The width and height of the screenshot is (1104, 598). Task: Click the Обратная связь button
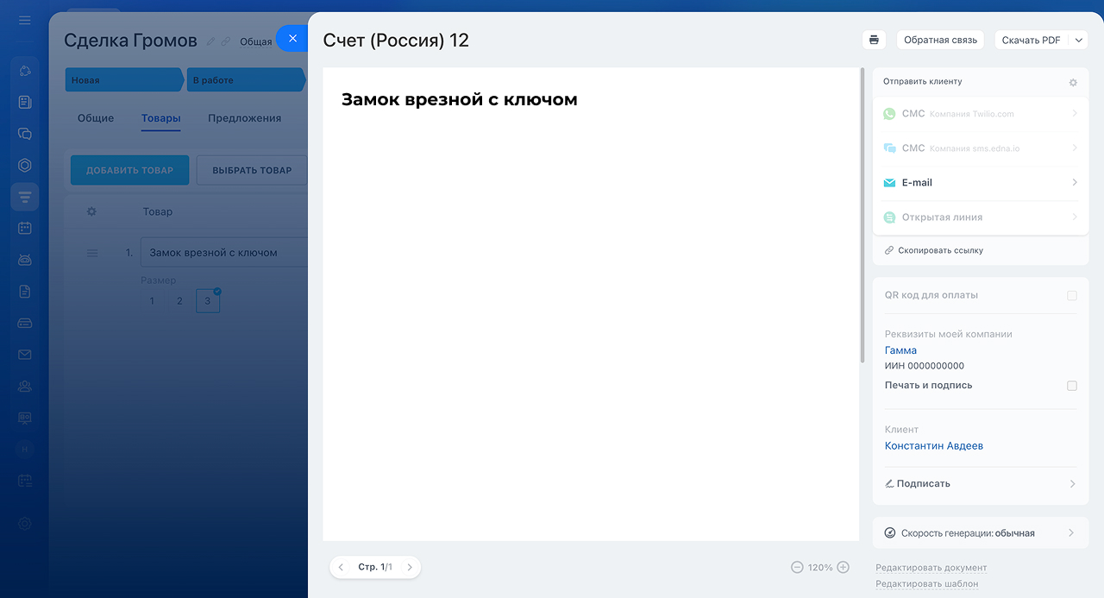click(x=940, y=40)
